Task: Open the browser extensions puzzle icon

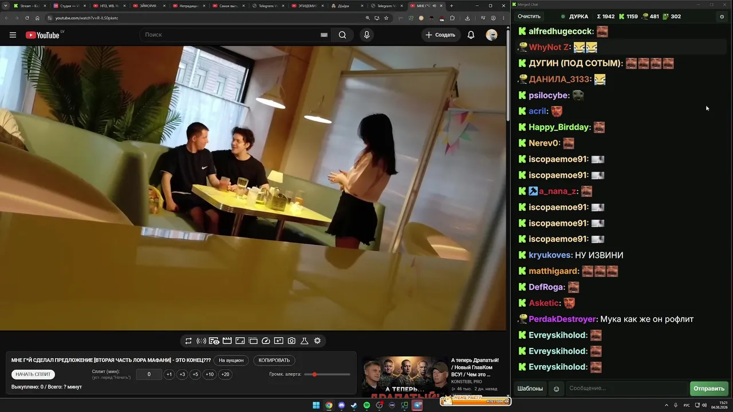Action: (452, 18)
